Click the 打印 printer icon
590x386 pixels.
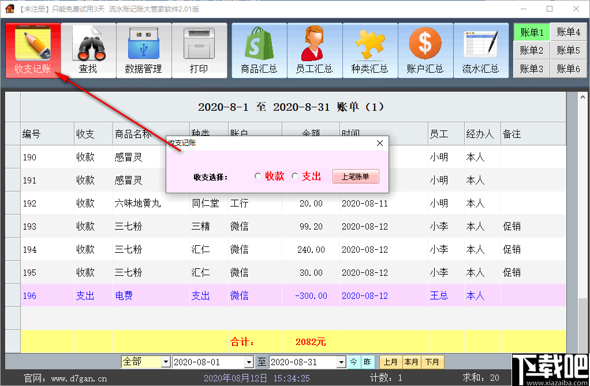point(200,50)
